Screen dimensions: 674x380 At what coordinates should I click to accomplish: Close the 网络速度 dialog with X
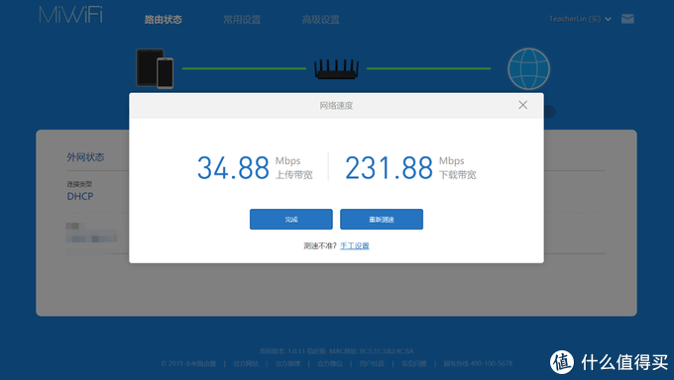pos(522,105)
